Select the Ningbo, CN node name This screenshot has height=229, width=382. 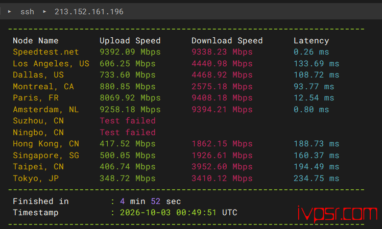(x=38, y=133)
